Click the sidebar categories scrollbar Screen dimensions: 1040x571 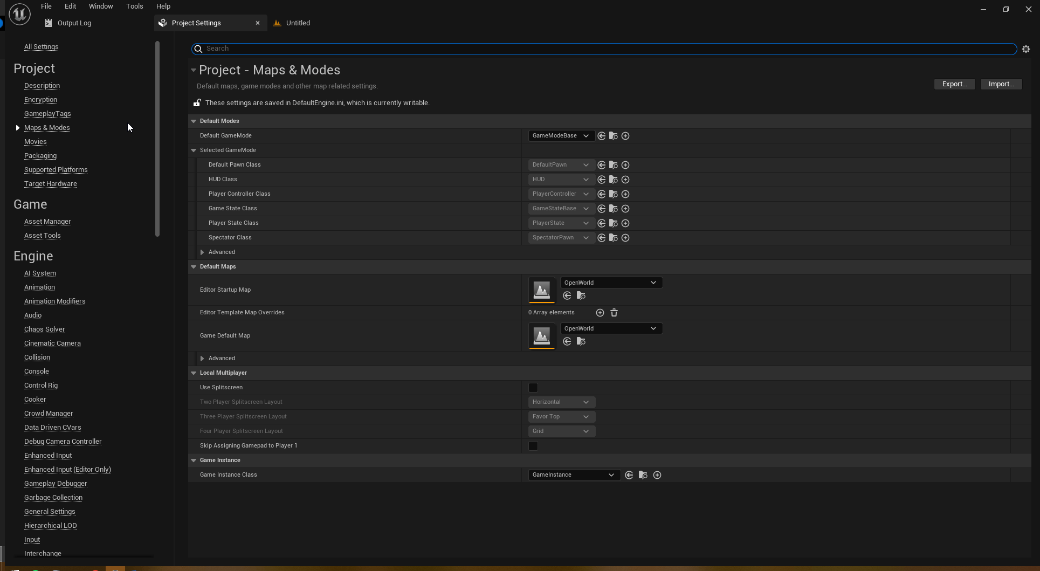pyautogui.click(x=157, y=139)
